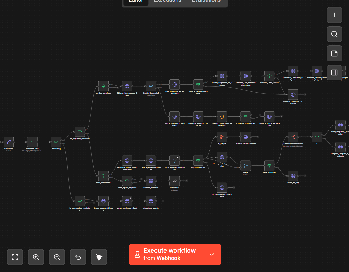This screenshot has width=349, height=272.
Task: Fit the workflow to the view
Action: pos(15,257)
